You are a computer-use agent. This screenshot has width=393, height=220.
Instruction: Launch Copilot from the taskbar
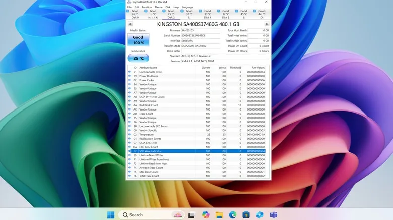tap(206, 215)
